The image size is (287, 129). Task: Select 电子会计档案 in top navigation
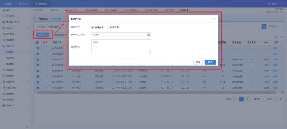41,4
